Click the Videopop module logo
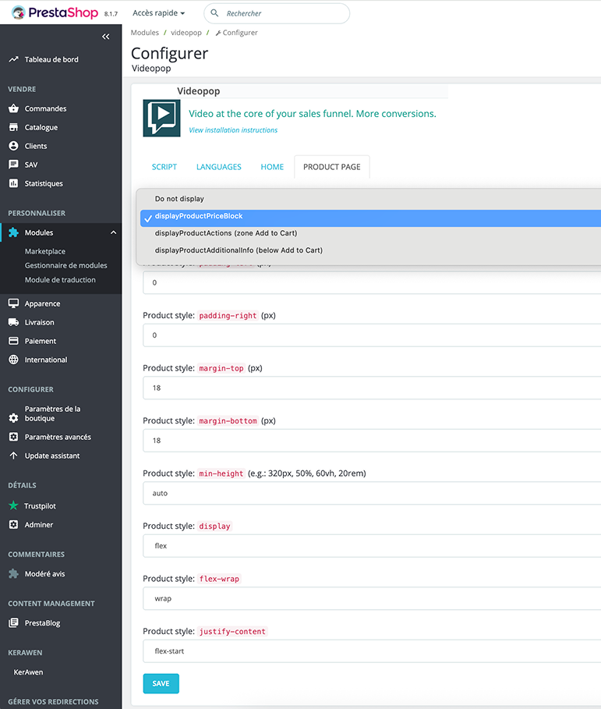Viewport: 601px width, 709px height. [161, 118]
